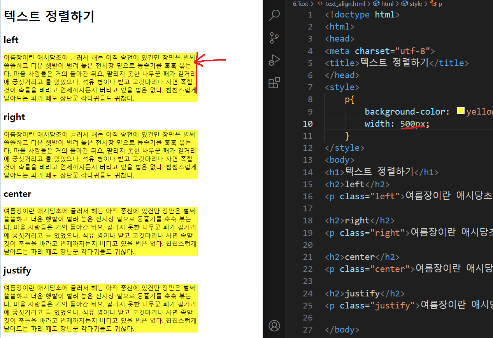Click line number 27 in gutter
The width and height of the screenshot is (493, 338).
(307, 329)
